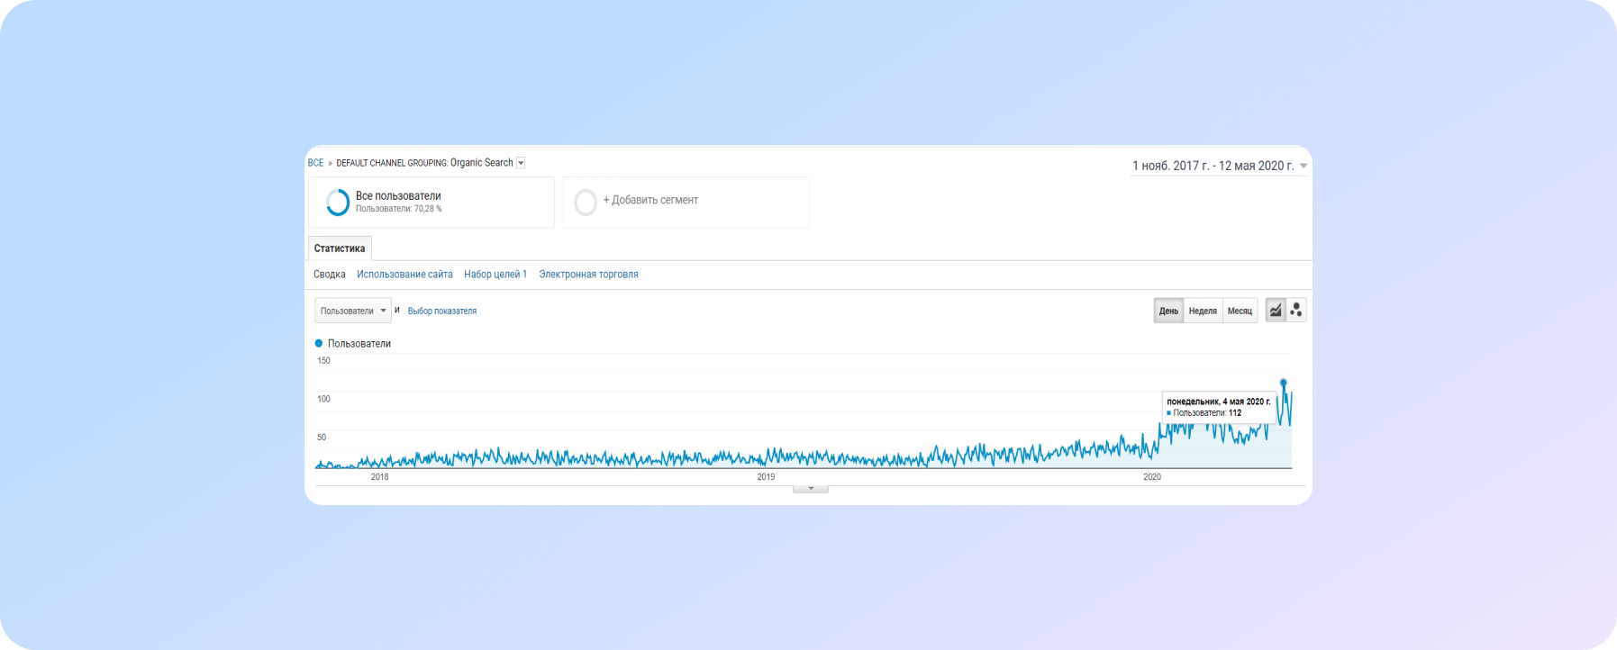Click the tooltip showing Пользователи: 112

coord(1219,407)
